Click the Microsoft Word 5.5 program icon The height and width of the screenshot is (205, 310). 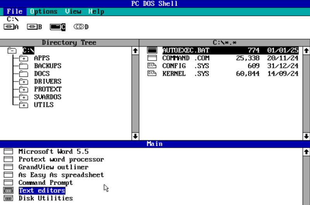point(8,151)
